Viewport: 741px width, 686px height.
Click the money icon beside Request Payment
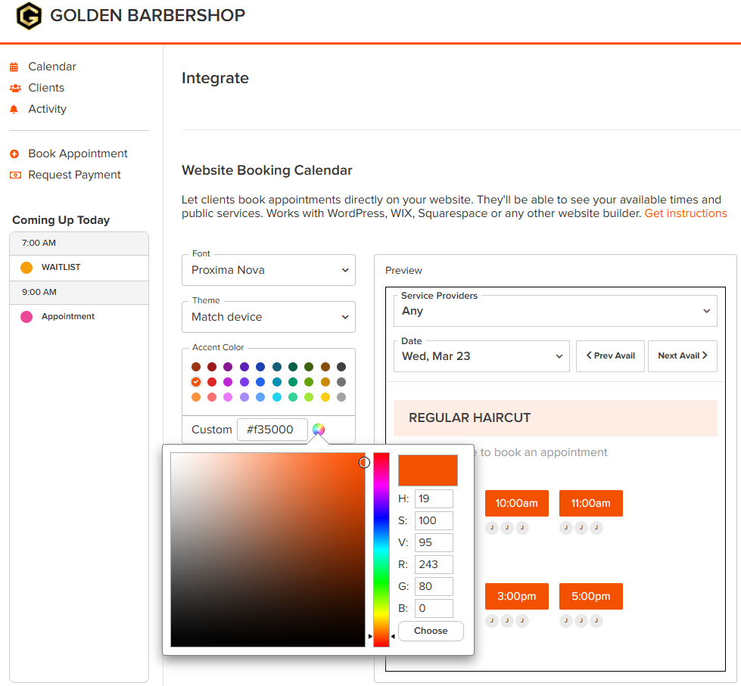pos(15,175)
